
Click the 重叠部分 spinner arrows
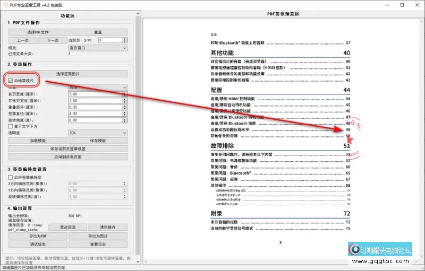point(125,107)
